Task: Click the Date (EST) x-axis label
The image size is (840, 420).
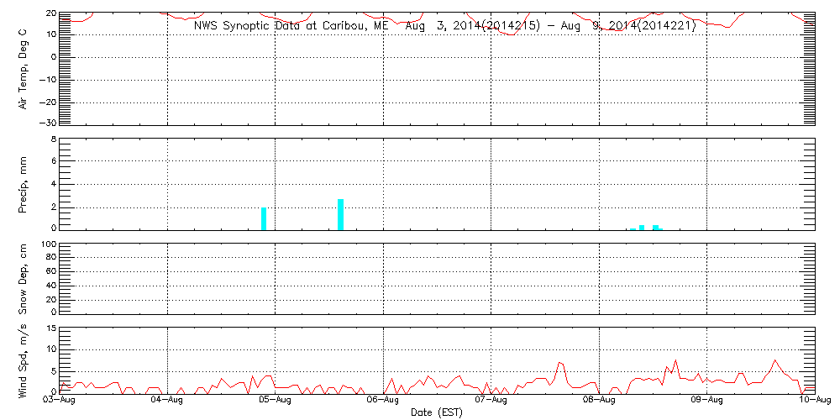Action: point(437,412)
